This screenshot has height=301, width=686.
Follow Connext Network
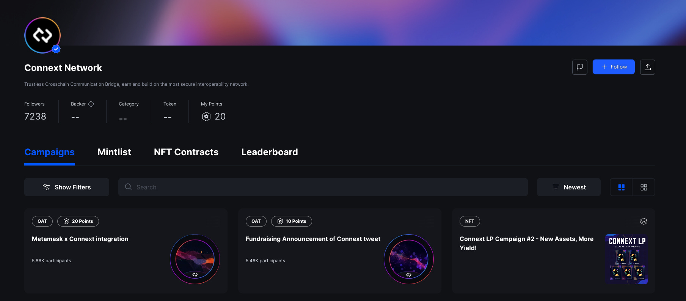(614, 67)
